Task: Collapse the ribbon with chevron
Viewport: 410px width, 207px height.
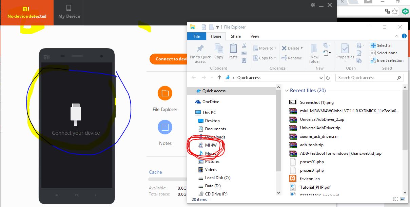Action: pyautogui.click(x=397, y=36)
